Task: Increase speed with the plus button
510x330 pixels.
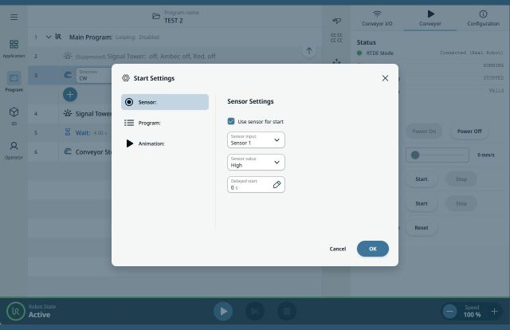Action: (x=494, y=311)
